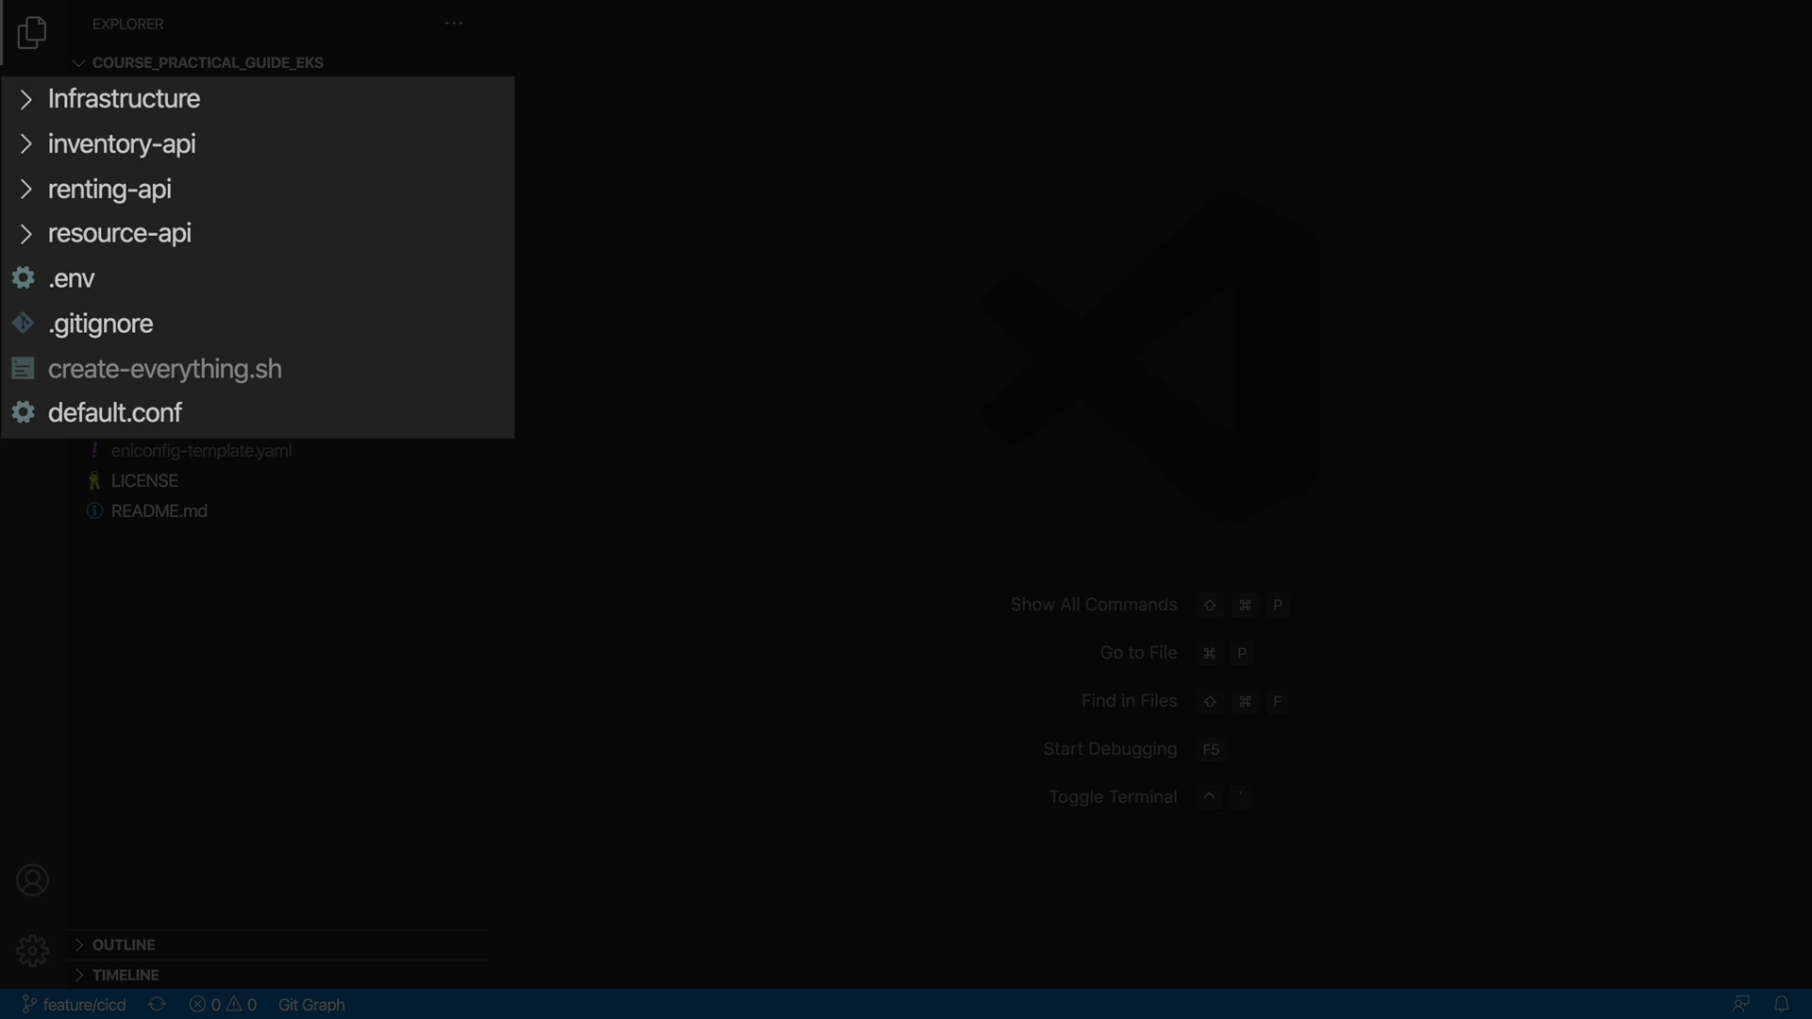Expand the renting-api folder

(109, 190)
